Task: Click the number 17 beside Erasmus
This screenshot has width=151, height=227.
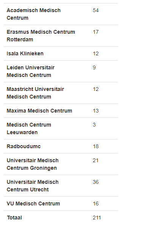Action: [96, 32]
